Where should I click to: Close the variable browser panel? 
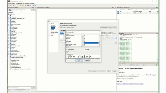(x=158, y=8)
